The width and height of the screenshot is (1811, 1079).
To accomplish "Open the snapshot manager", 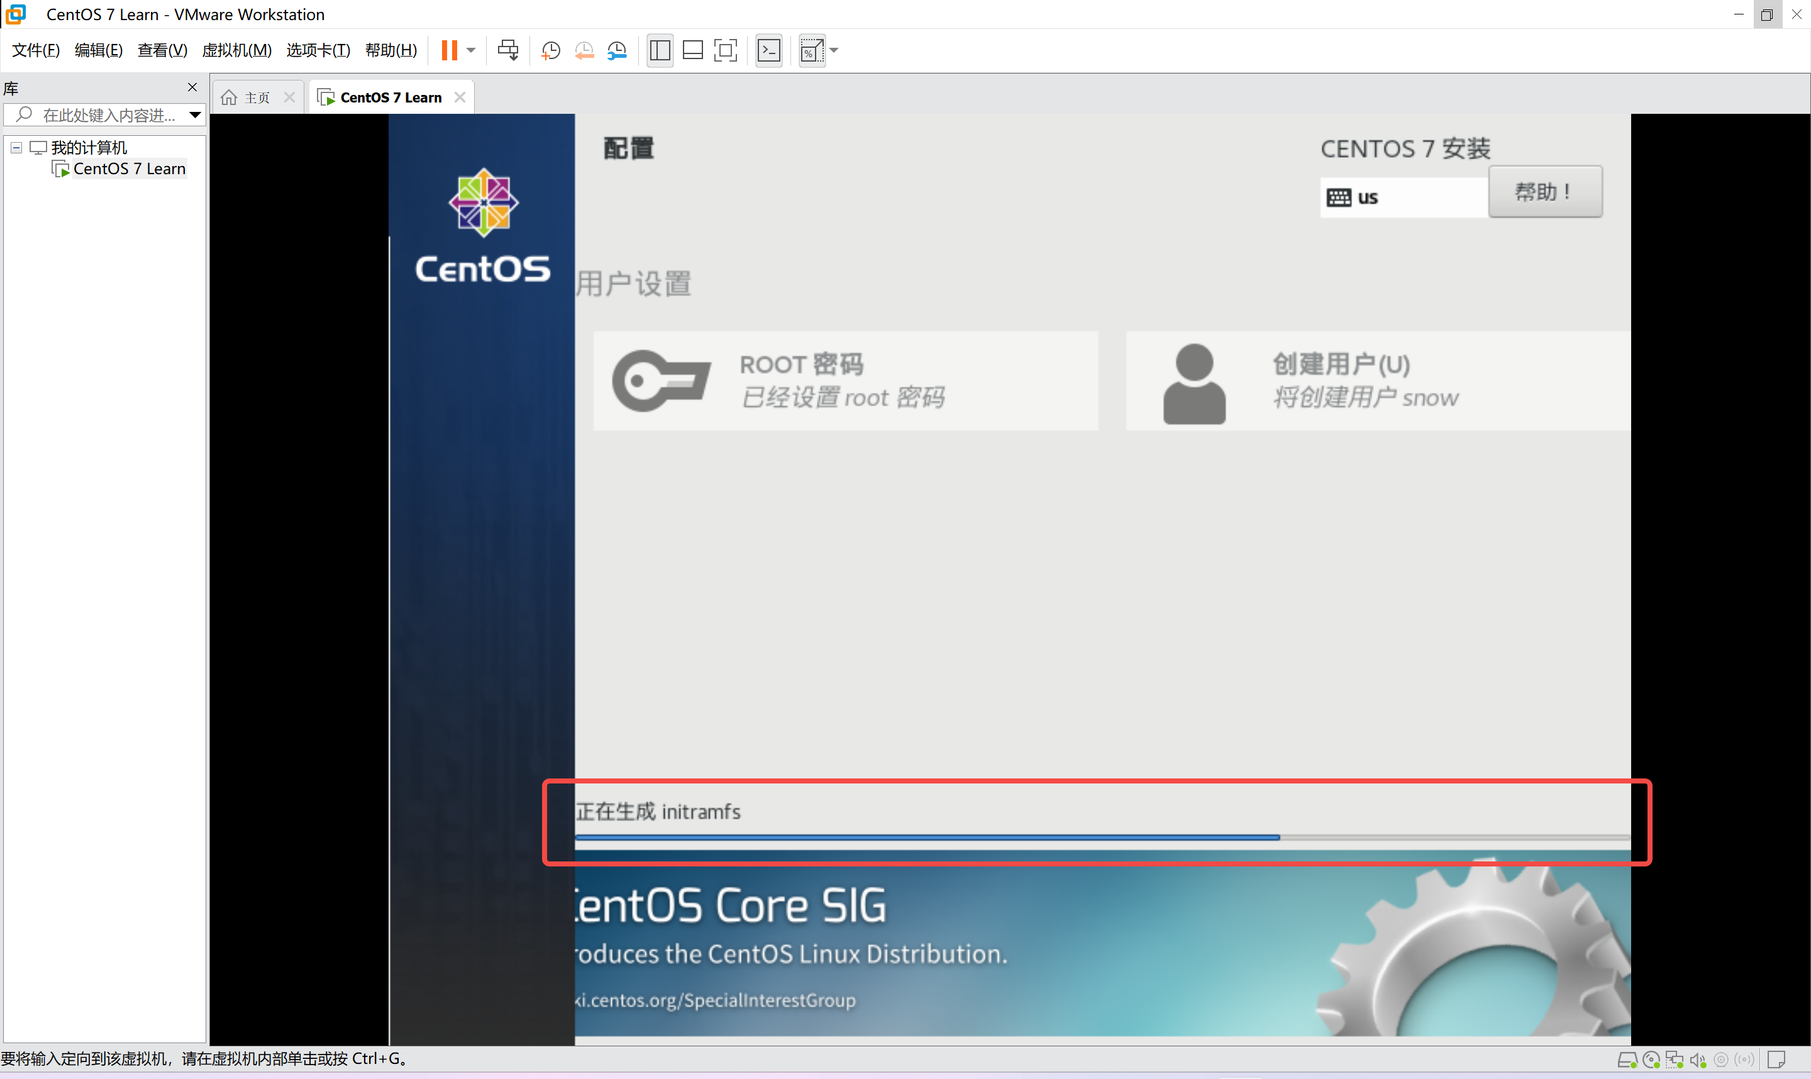I will [x=618, y=50].
